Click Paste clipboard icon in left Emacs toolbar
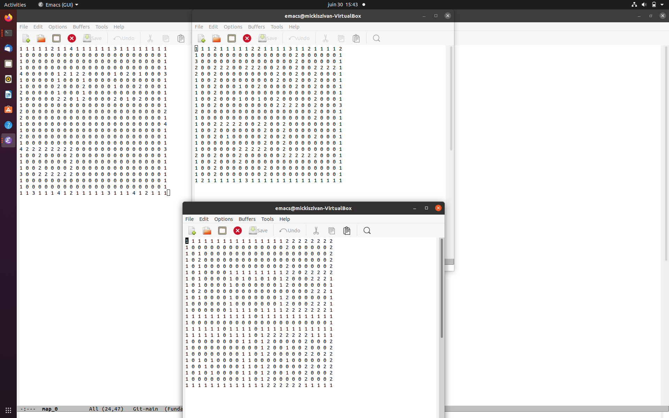The width and height of the screenshot is (669, 418). click(x=181, y=38)
